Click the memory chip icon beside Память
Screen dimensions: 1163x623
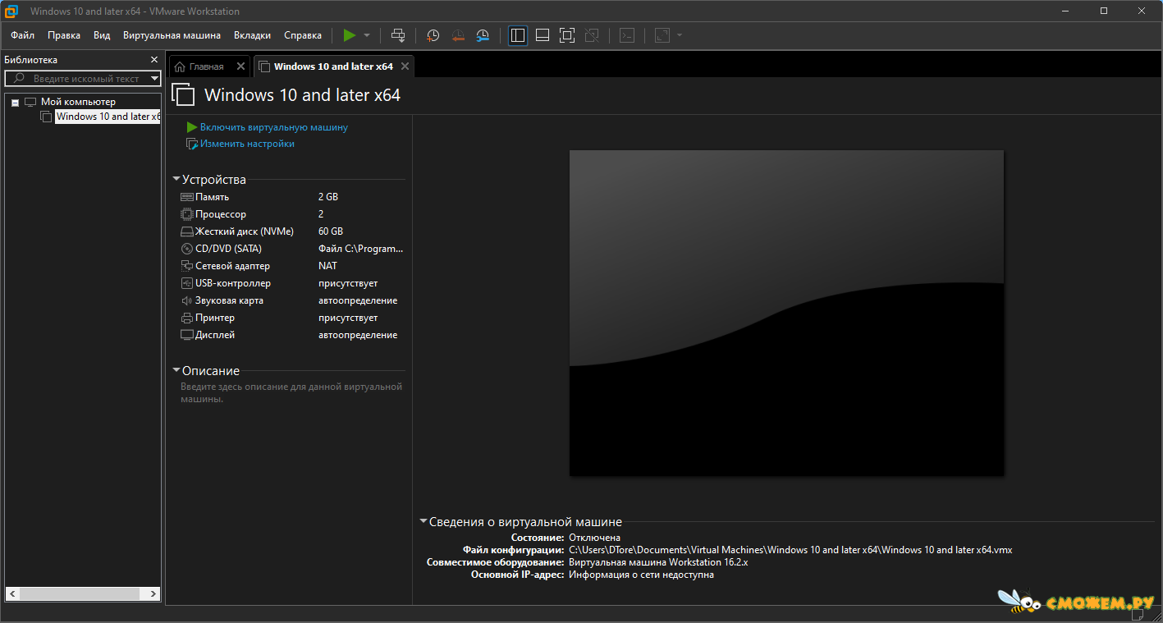(187, 197)
